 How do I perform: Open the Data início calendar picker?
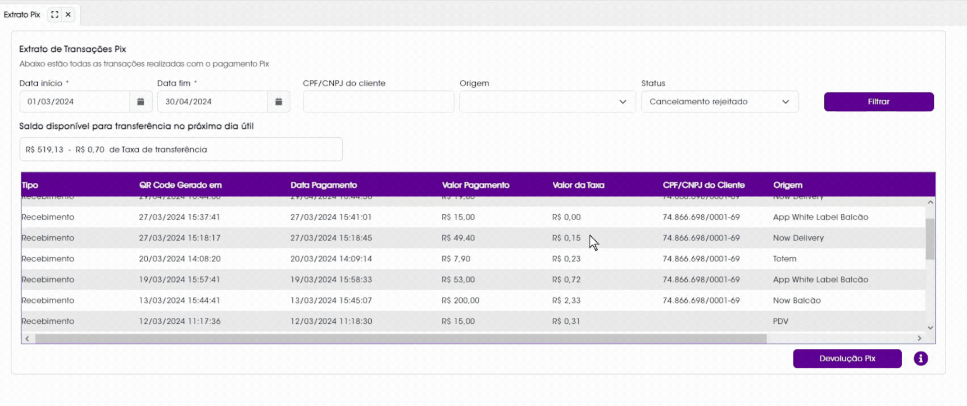tap(141, 102)
